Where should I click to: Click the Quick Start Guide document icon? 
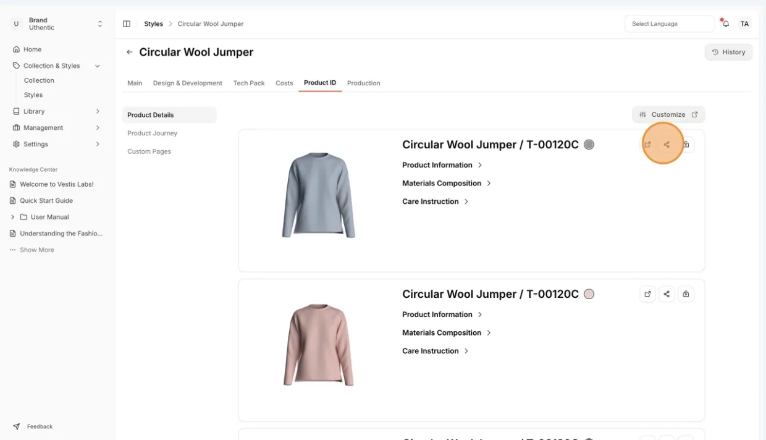tap(12, 201)
